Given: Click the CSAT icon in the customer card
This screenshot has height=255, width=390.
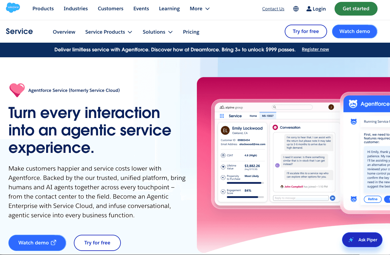Looking at the screenshot, I should 223,155.
